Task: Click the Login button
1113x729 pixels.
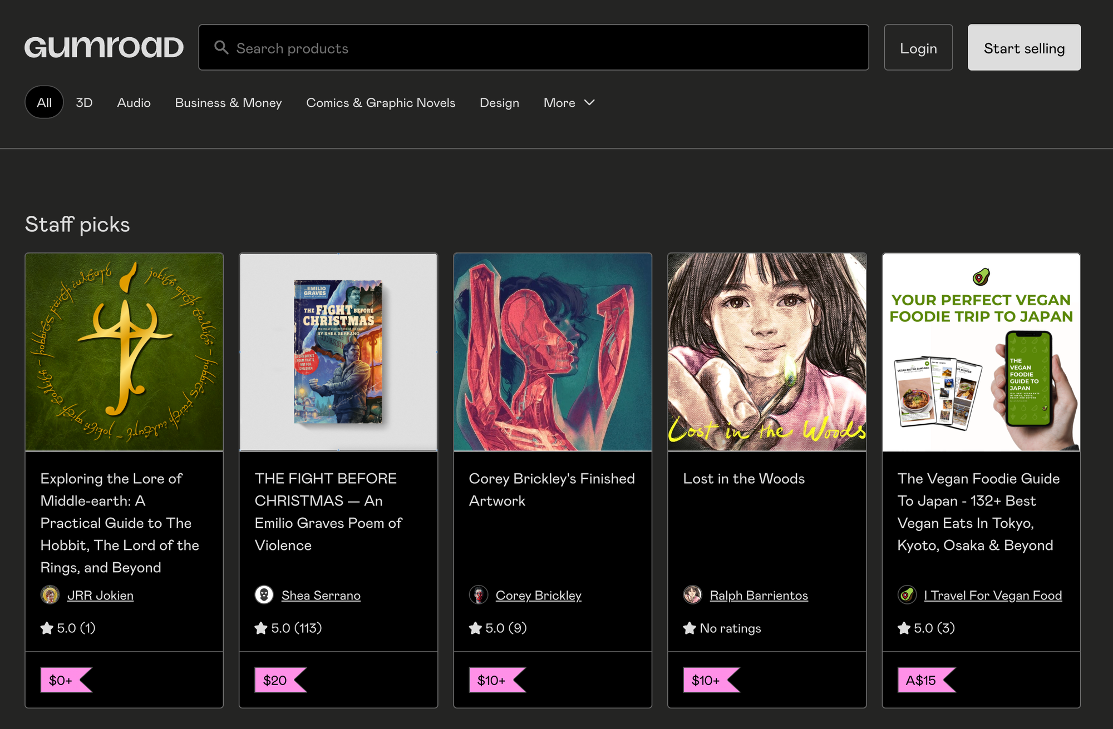Action: tap(918, 48)
